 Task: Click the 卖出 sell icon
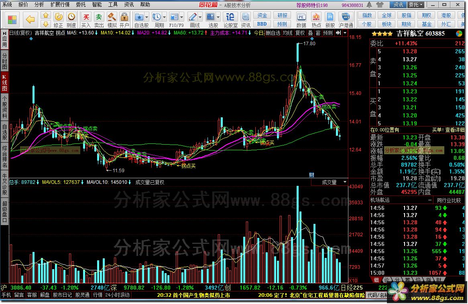99,20
